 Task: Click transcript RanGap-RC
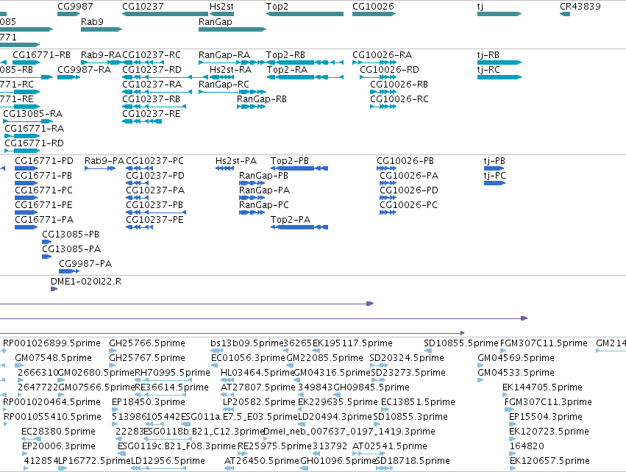pyautogui.click(x=224, y=85)
